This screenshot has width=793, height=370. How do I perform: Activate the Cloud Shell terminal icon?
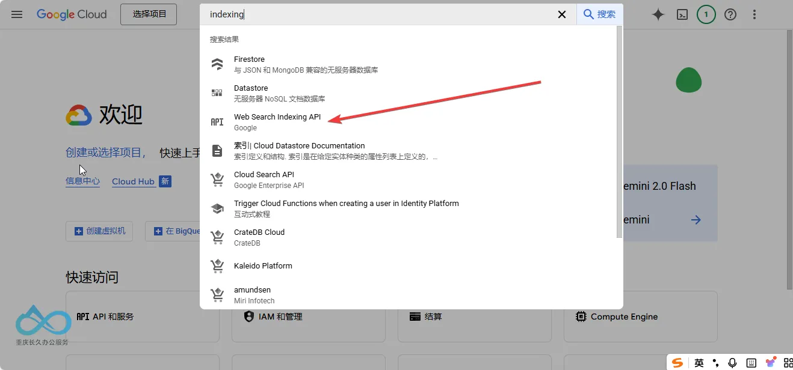(x=682, y=14)
